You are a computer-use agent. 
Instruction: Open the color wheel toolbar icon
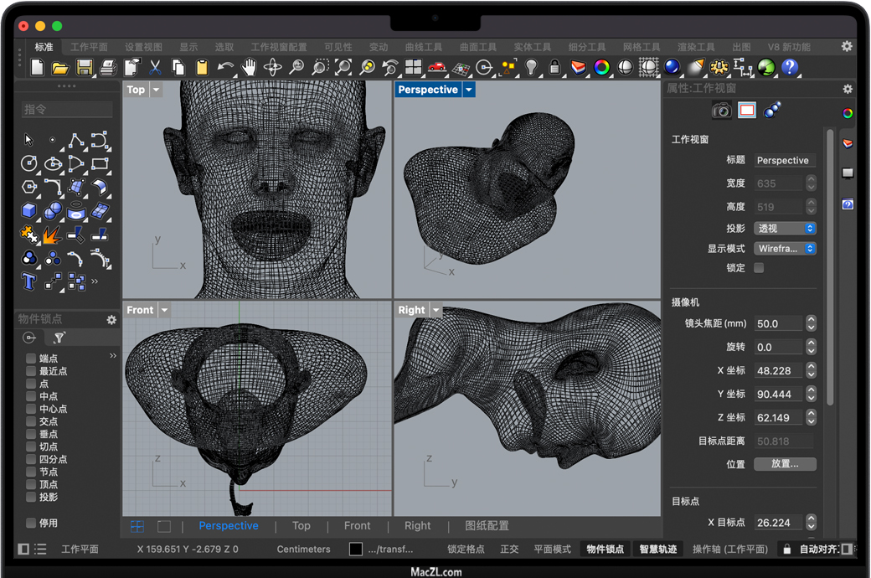click(601, 68)
